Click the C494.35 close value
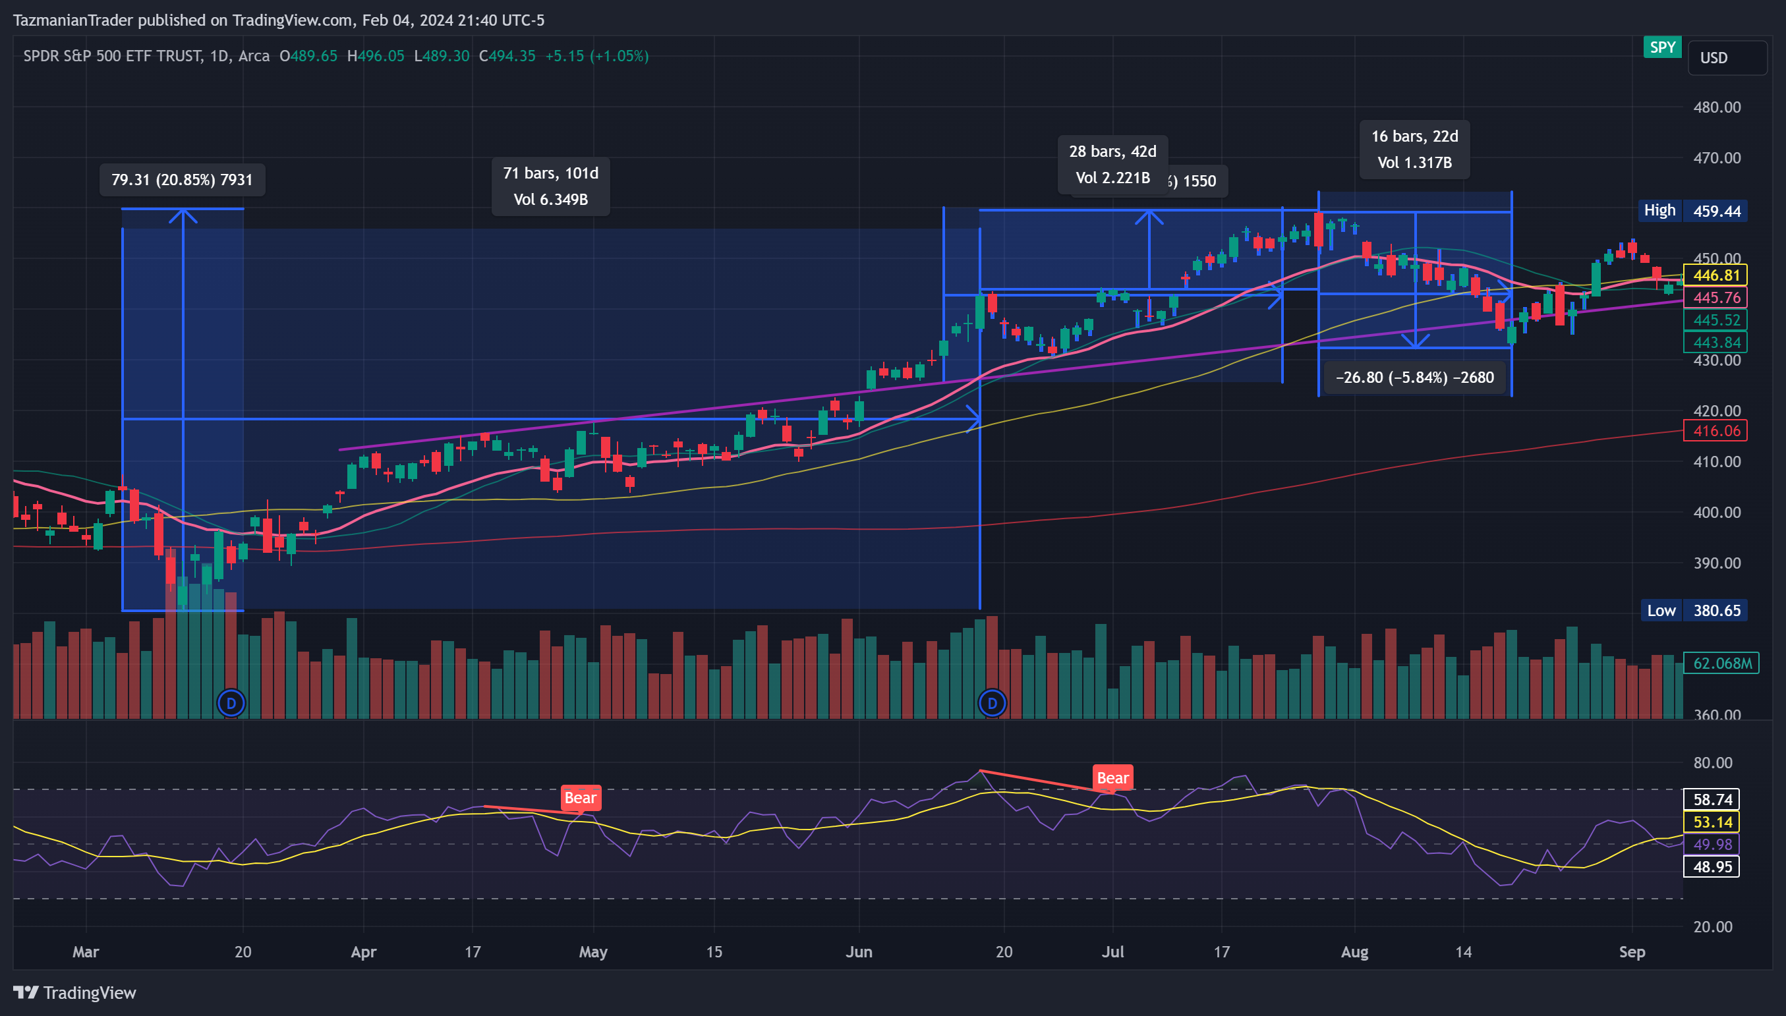The width and height of the screenshot is (1786, 1016). (x=507, y=56)
